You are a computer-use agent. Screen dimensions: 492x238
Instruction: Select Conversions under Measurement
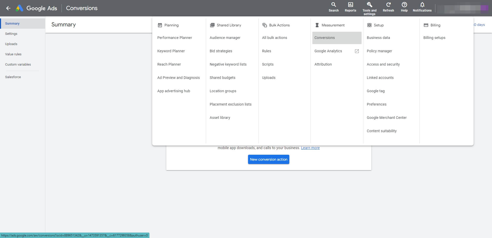point(337,38)
